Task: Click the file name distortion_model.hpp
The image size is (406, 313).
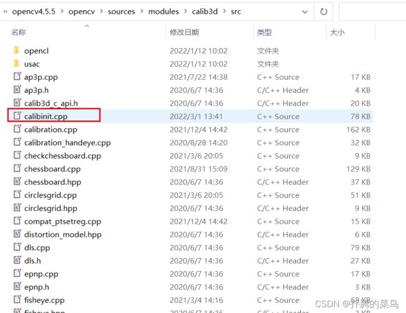Action: (x=62, y=234)
